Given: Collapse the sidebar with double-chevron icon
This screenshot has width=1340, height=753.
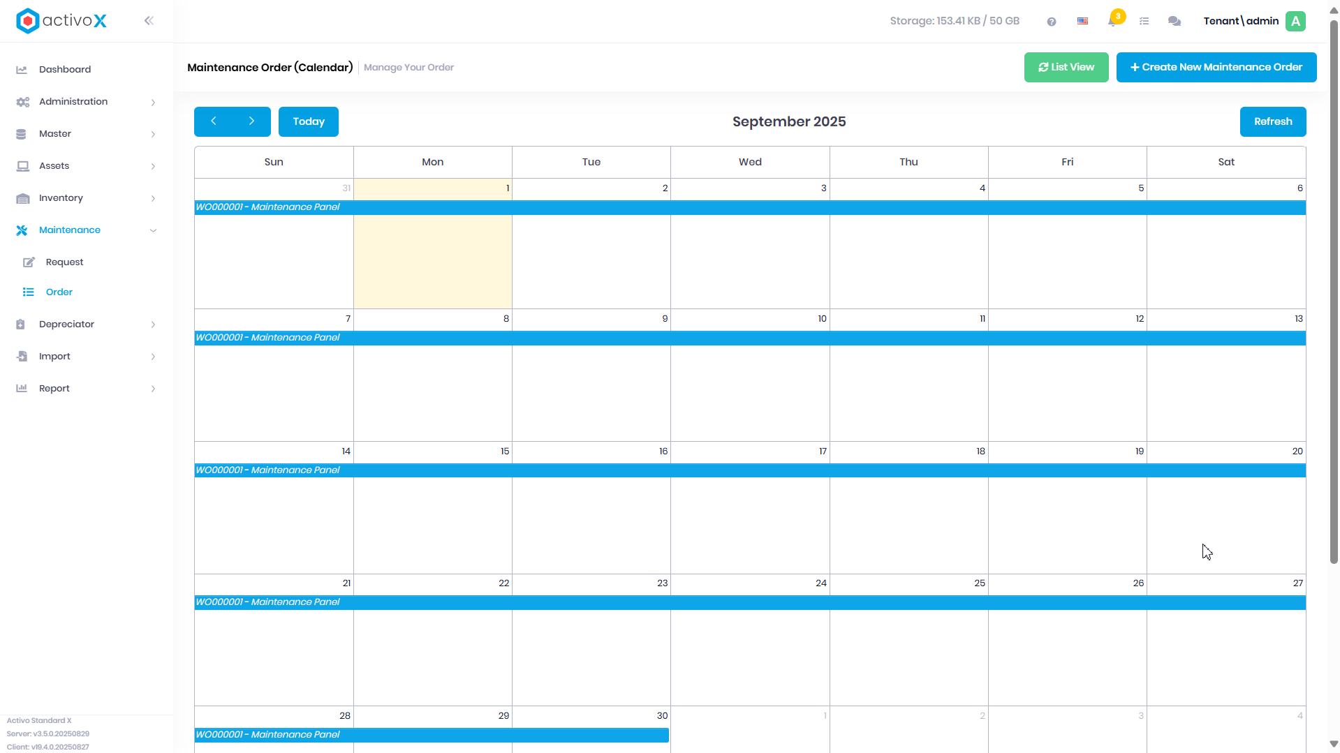Looking at the screenshot, I should pyautogui.click(x=149, y=21).
